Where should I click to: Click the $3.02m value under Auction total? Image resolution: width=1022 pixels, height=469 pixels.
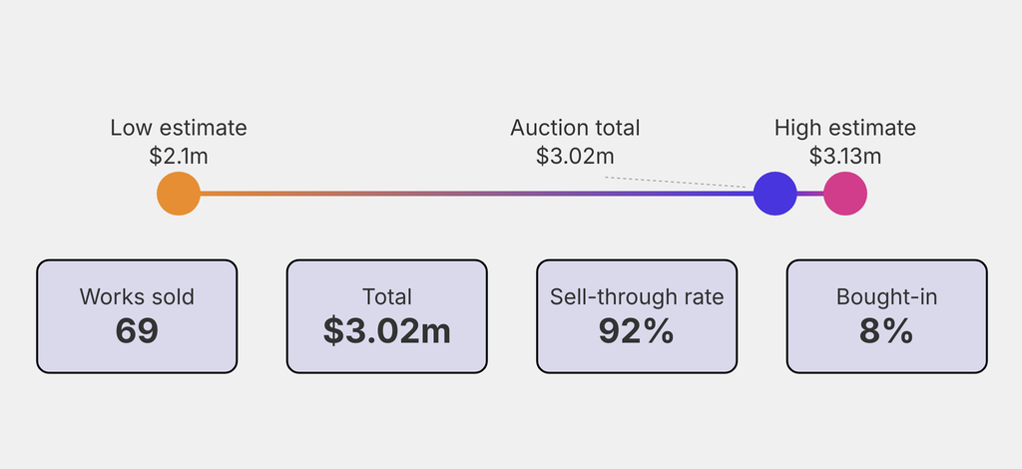point(575,156)
